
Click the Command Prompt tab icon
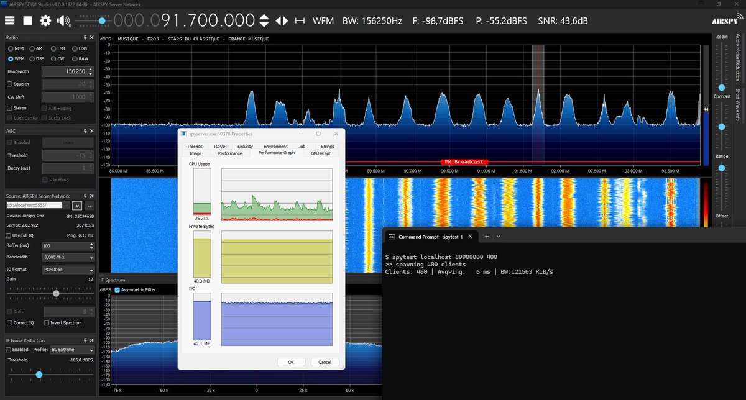pyautogui.click(x=392, y=237)
